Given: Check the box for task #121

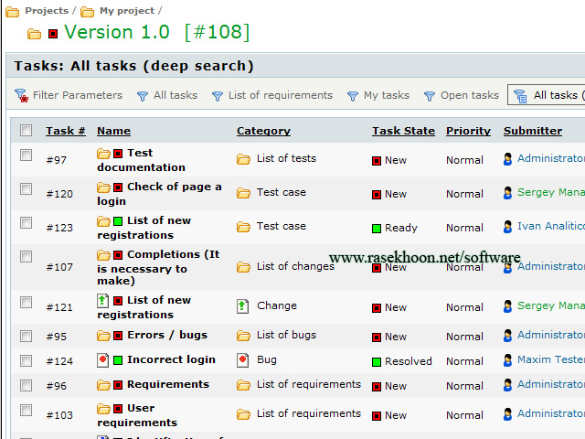Looking at the screenshot, I should [27, 303].
